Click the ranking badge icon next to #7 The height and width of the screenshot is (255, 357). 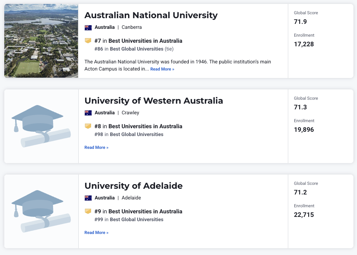click(x=88, y=41)
